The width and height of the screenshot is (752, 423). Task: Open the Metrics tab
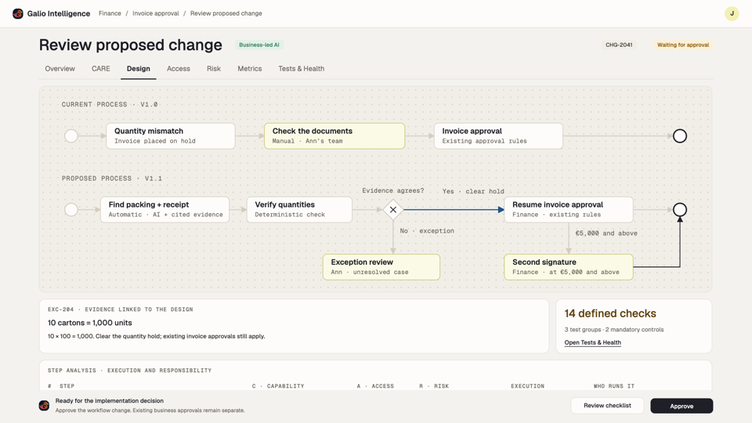point(249,69)
